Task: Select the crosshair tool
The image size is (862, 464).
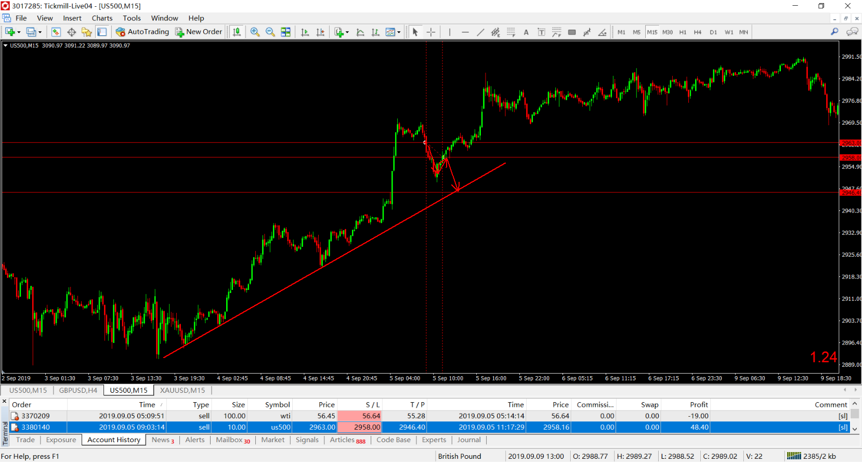Action: click(x=431, y=32)
